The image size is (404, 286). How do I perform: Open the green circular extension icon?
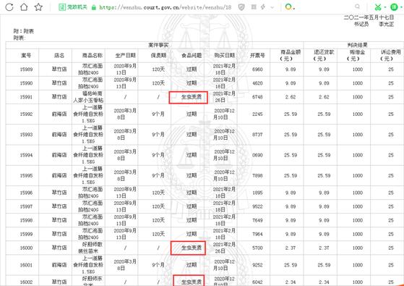point(394,7)
